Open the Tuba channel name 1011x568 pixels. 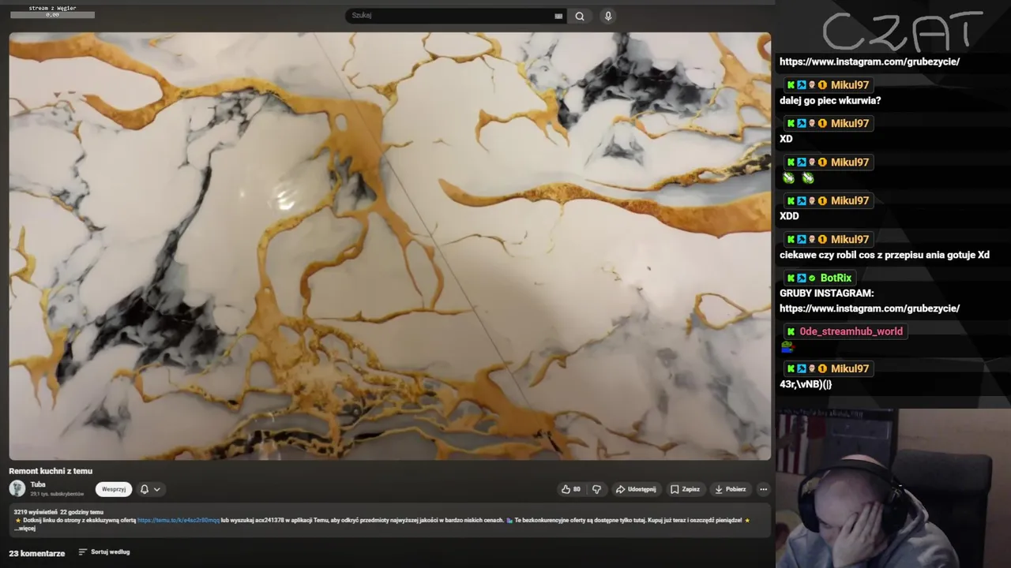point(38,484)
